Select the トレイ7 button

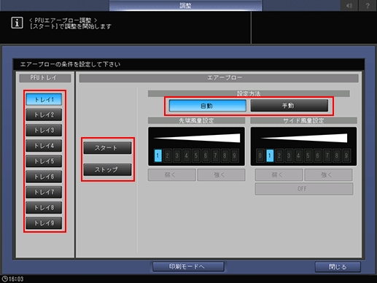pyautogui.click(x=44, y=192)
